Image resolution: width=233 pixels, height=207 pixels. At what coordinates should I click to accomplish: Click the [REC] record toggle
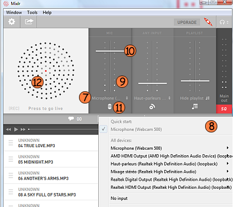pyautogui.click(x=14, y=109)
